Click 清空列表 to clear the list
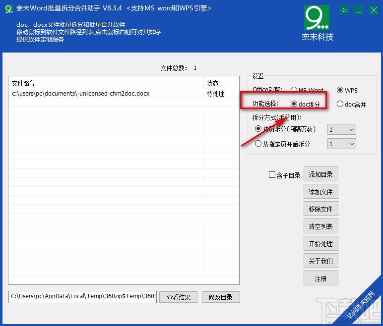This screenshot has width=383, height=326. [x=320, y=226]
